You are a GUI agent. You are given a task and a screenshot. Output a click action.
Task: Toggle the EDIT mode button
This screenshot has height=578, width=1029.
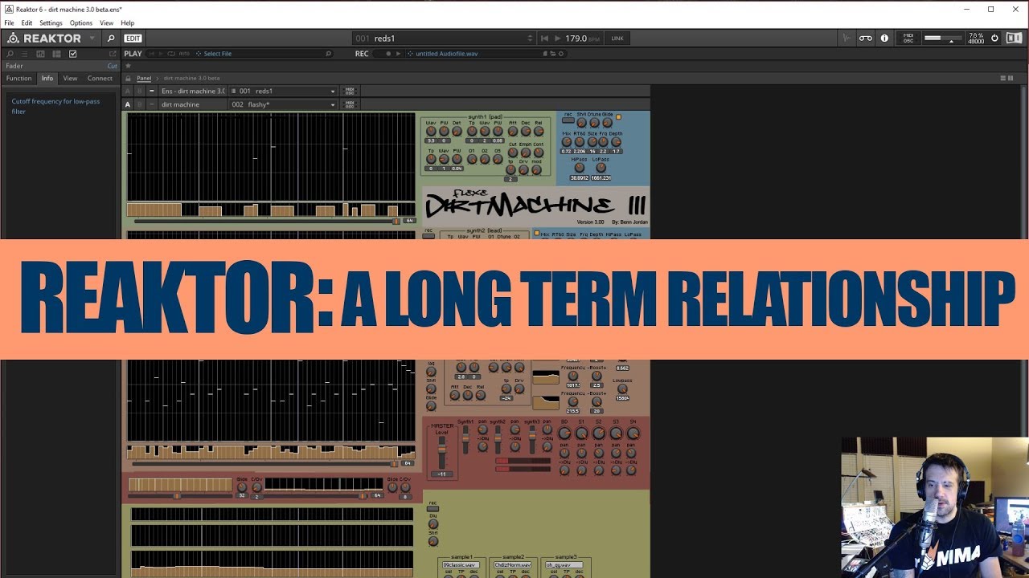coord(133,39)
